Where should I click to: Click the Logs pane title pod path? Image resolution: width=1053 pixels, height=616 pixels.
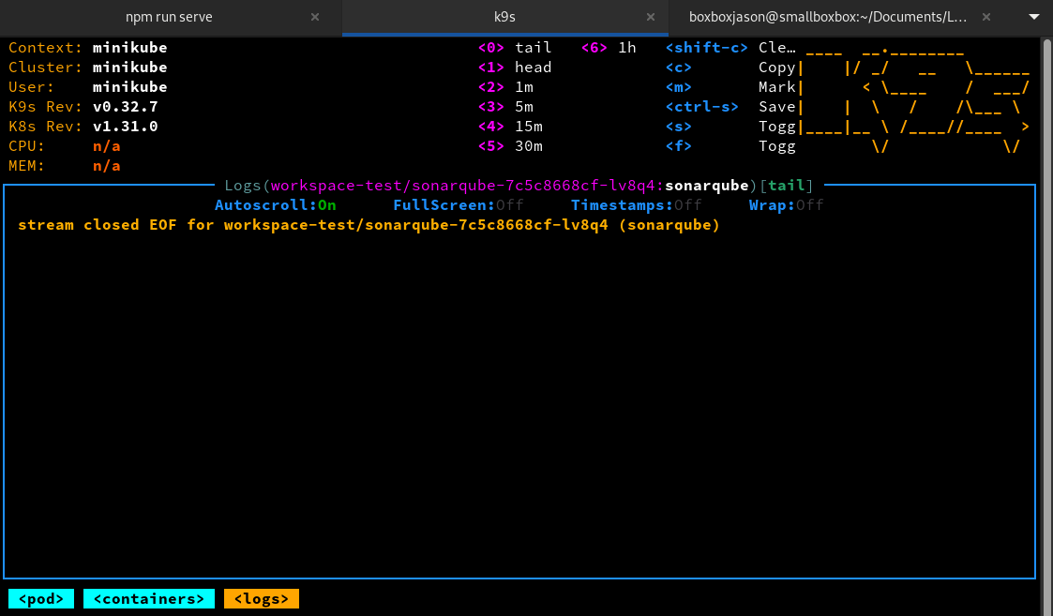coord(462,186)
